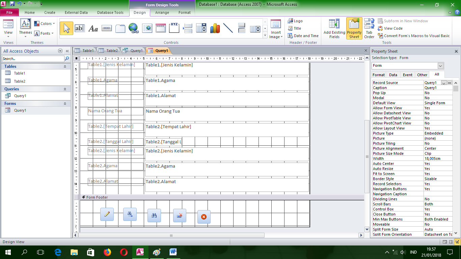
Task: Select the Text Box control
Action: point(80,28)
